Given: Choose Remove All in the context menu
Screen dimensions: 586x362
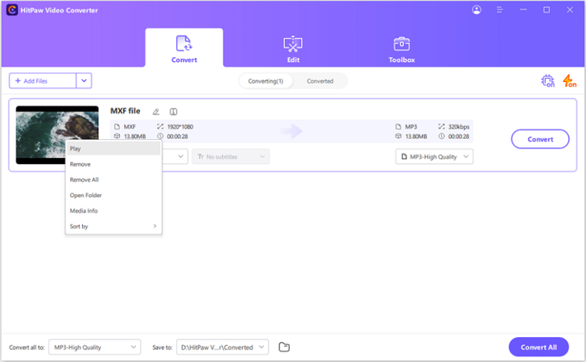Looking at the screenshot, I should (113, 179).
